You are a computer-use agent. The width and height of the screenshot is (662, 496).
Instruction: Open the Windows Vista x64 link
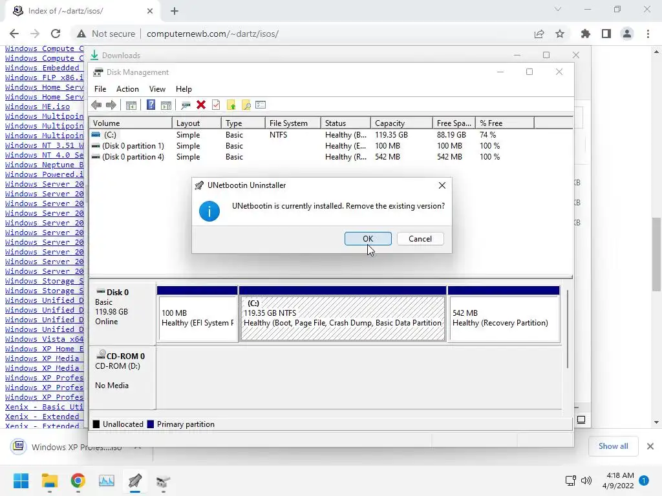[45, 339]
